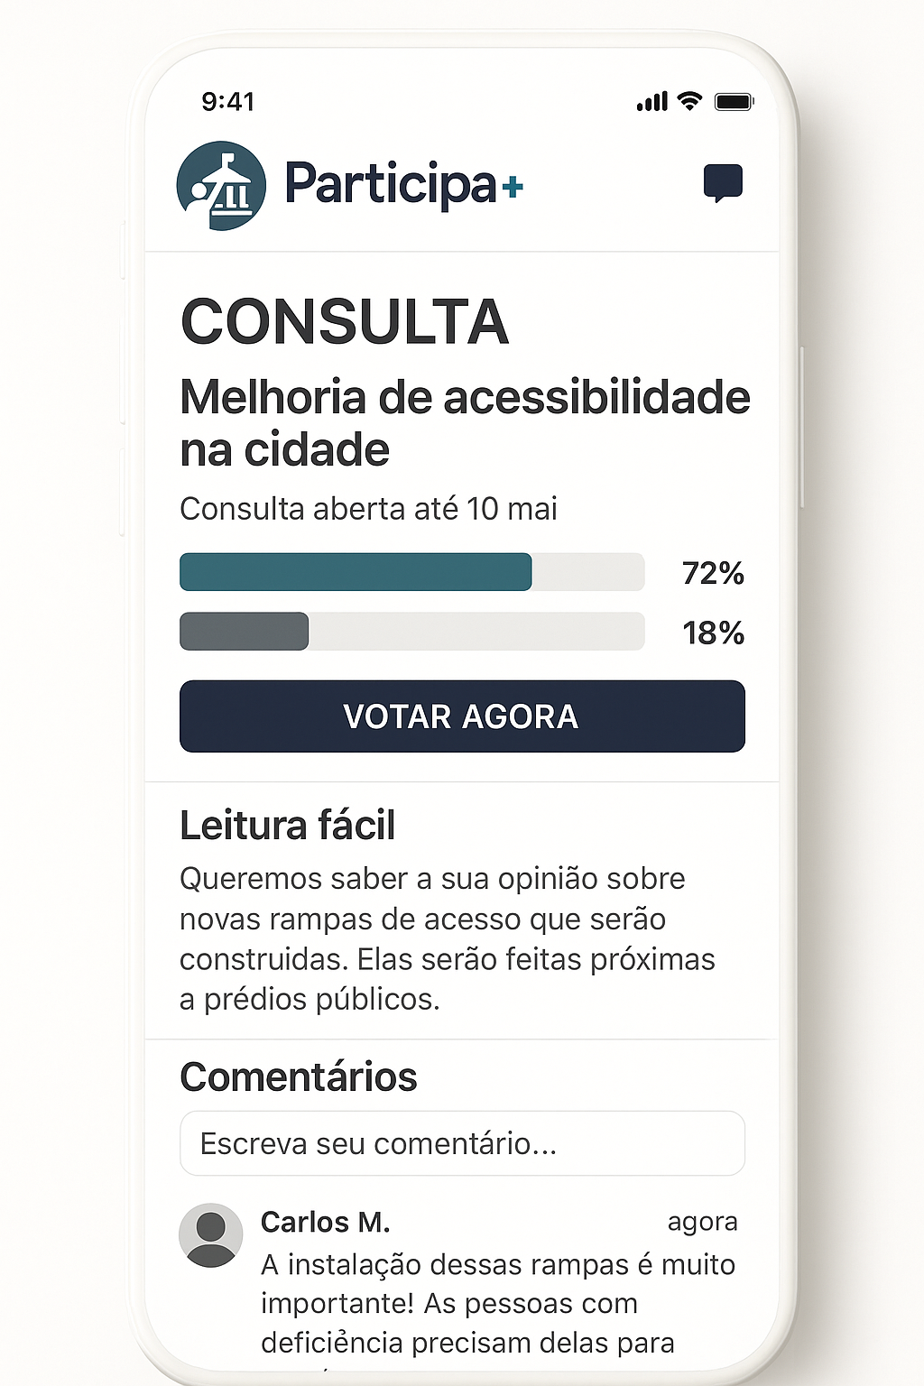Click Carlos M.'s avatar picture
Viewport: 924px width, 1386px height.
click(x=211, y=1234)
